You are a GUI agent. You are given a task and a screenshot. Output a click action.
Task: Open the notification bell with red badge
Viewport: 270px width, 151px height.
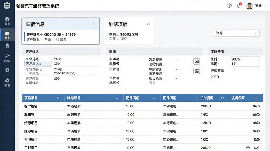(239, 6)
